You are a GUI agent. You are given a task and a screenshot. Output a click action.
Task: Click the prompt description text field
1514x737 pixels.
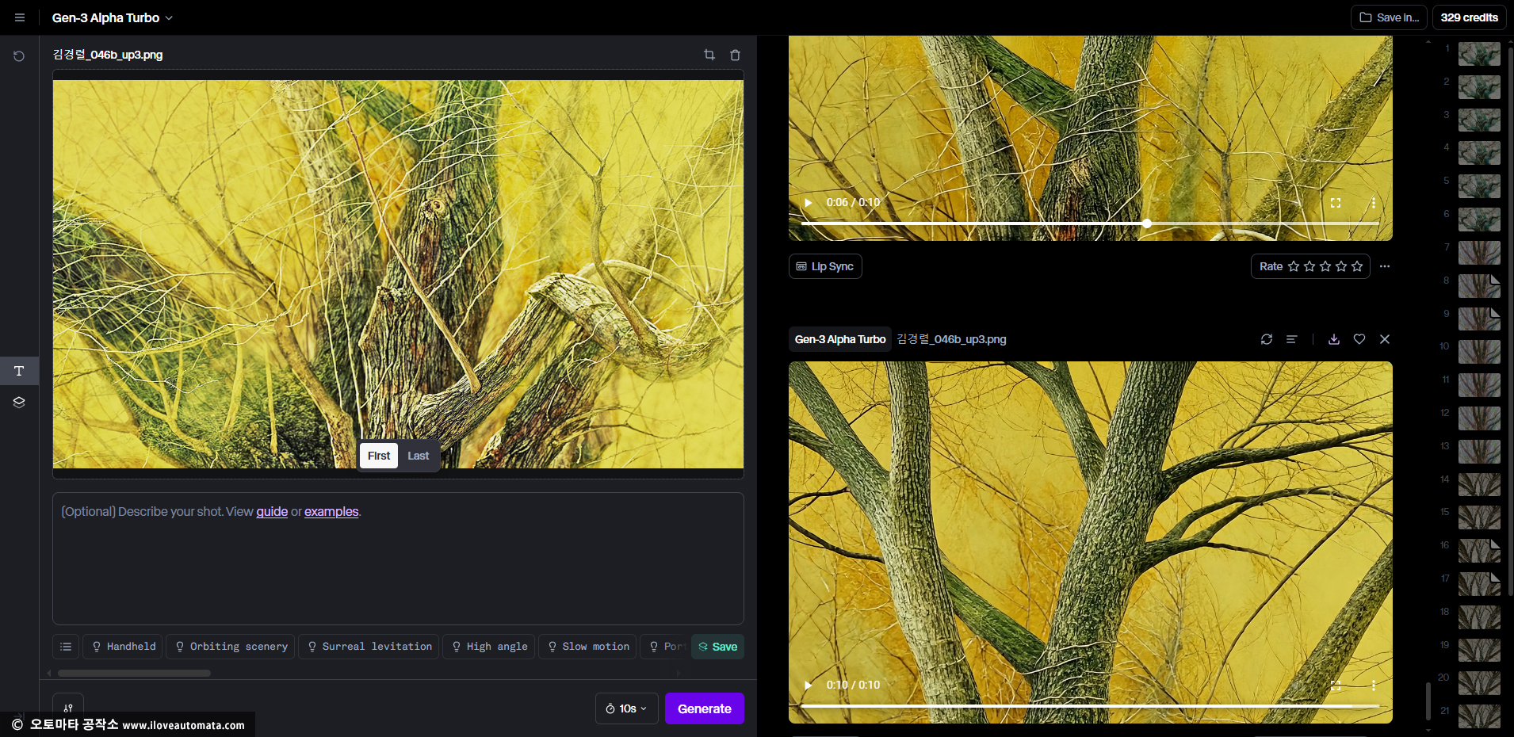398,559
